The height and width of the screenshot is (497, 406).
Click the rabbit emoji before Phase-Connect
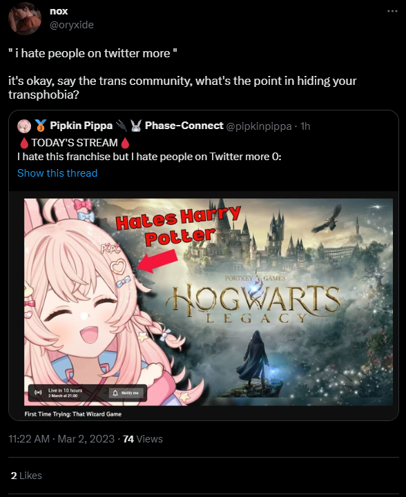pos(135,126)
